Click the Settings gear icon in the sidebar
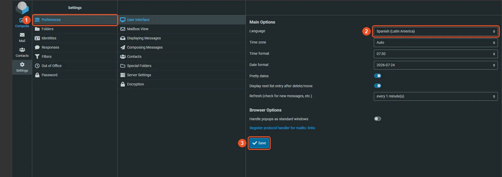502x177 pixels. pyautogui.click(x=22, y=64)
